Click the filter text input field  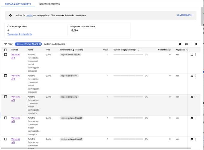coord(105,44)
